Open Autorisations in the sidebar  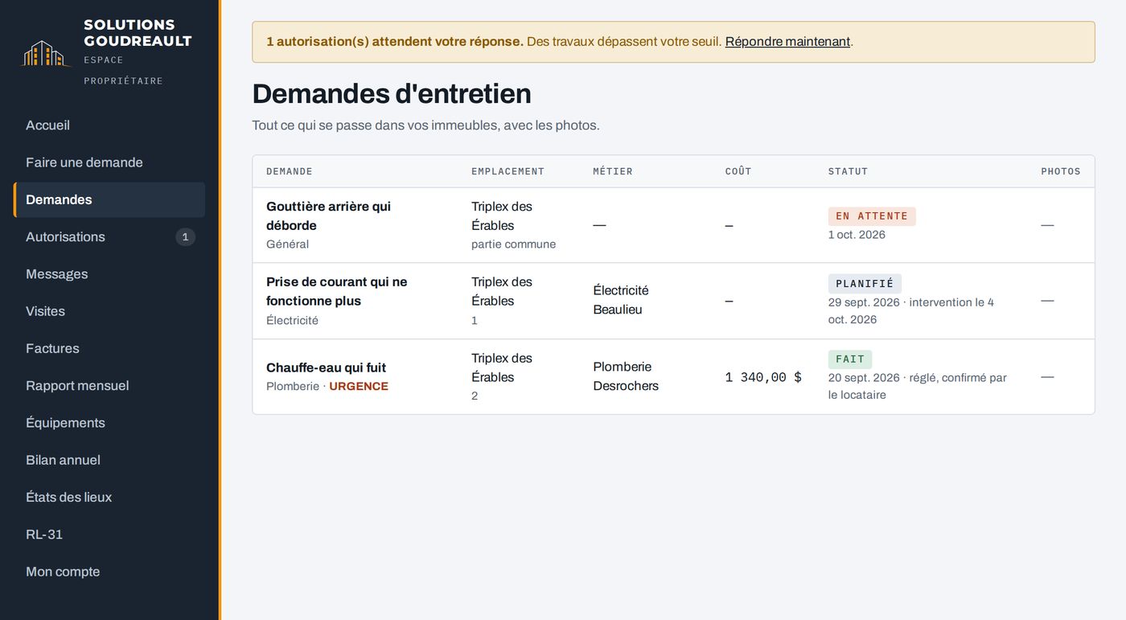pyautogui.click(x=109, y=237)
